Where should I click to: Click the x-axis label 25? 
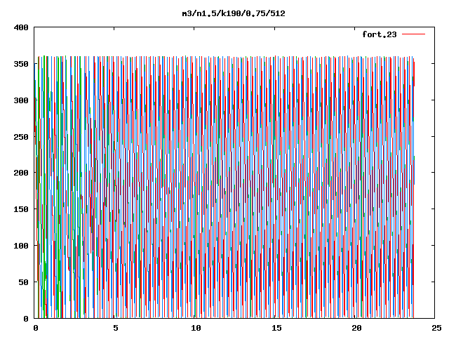[436, 328]
